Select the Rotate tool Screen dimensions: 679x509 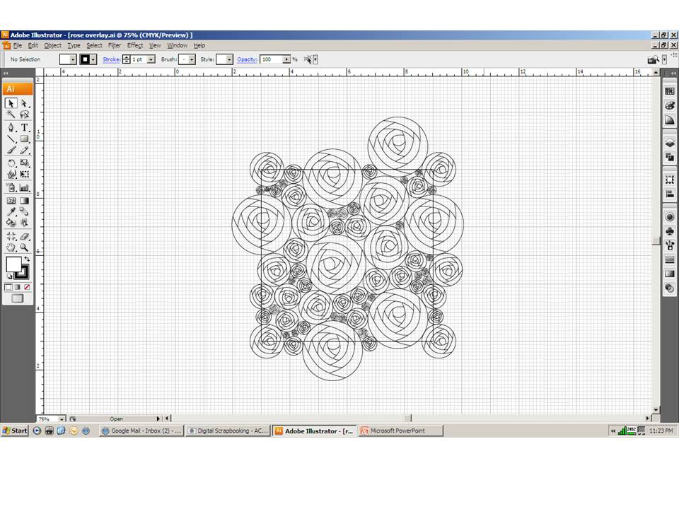pyautogui.click(x=10, y=163)
